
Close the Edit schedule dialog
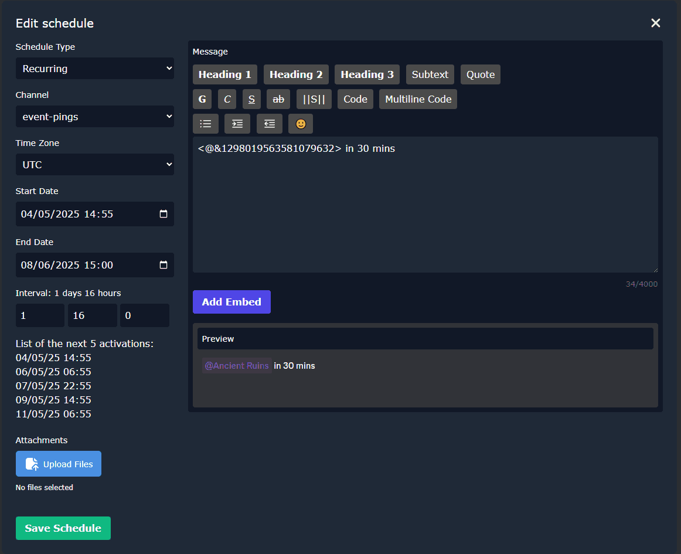tap(655, 23)
